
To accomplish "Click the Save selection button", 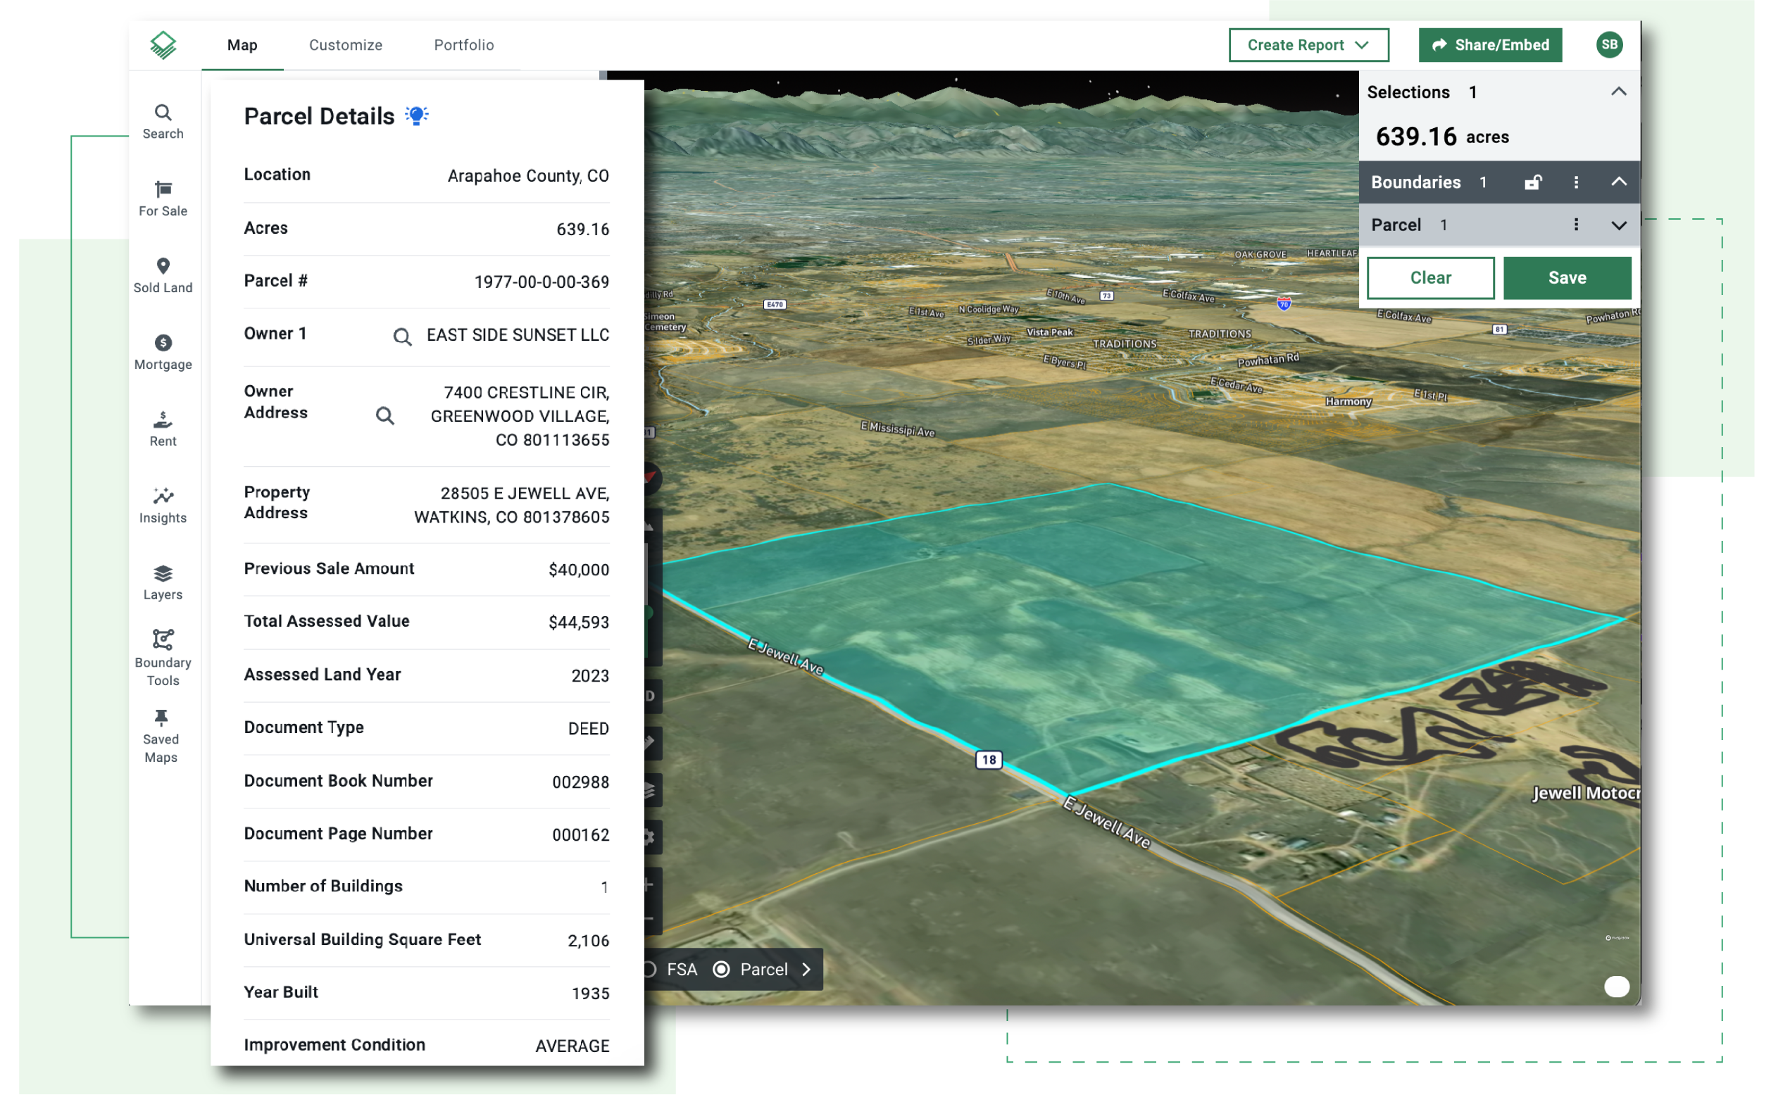I will 1567,278.
